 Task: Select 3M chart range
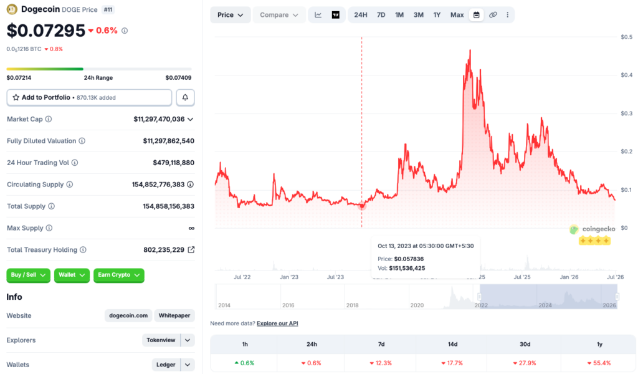click(x=418, y=15)
